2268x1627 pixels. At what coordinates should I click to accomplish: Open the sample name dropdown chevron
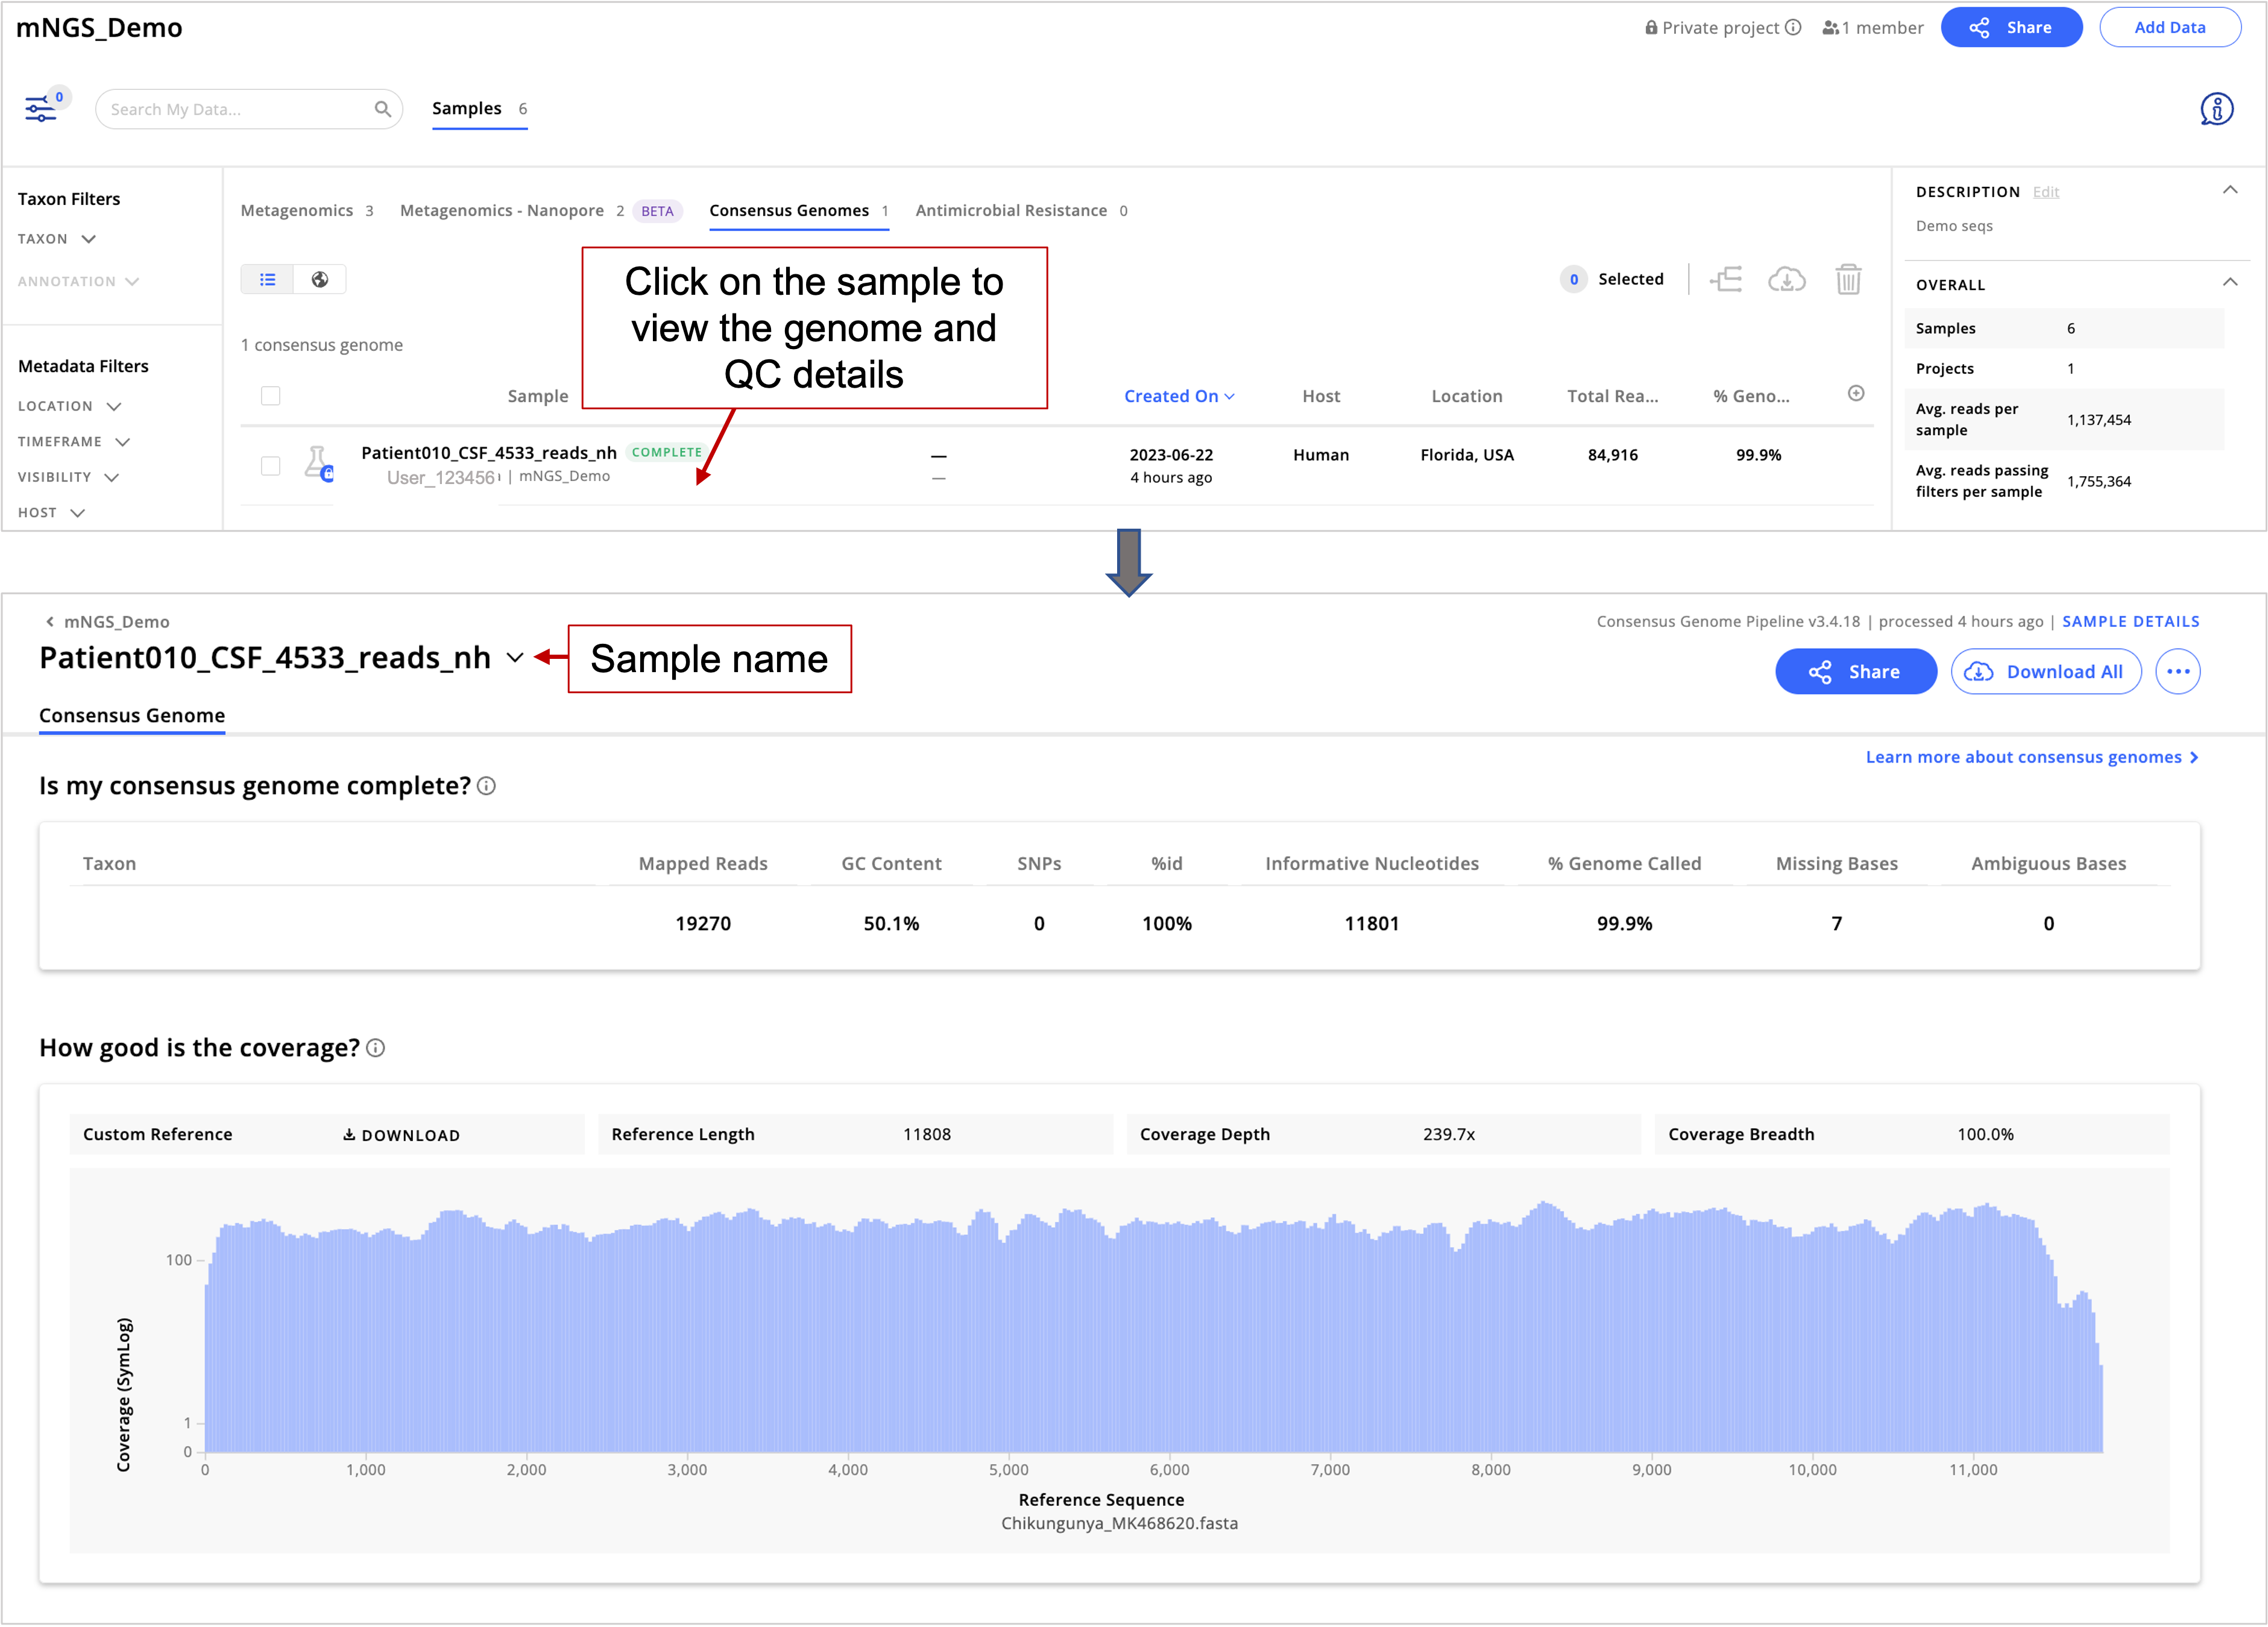click(x=514, y=657)
